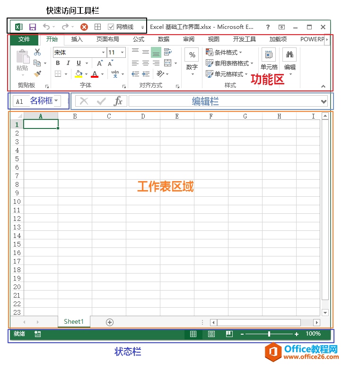Expand the formula bar chevron
Viewport: 342px width, 365px height.
tap(324, 101)
